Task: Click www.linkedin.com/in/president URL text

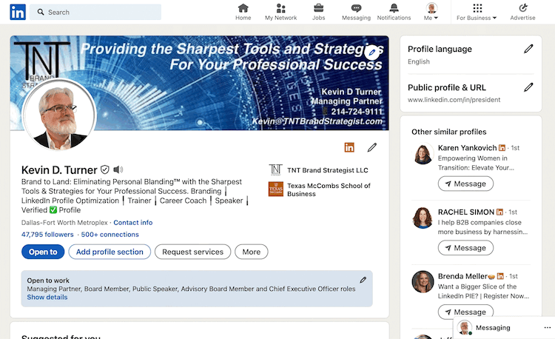Action: 454,100
